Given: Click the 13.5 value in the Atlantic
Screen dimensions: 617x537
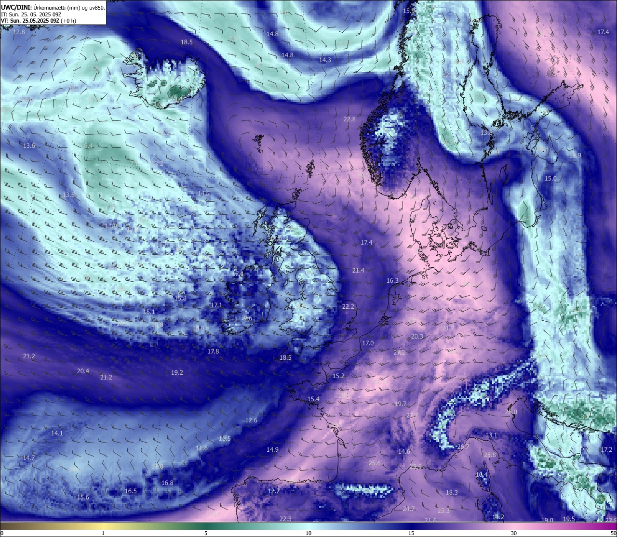Looking at the screenshot, I should coord(68,195).
